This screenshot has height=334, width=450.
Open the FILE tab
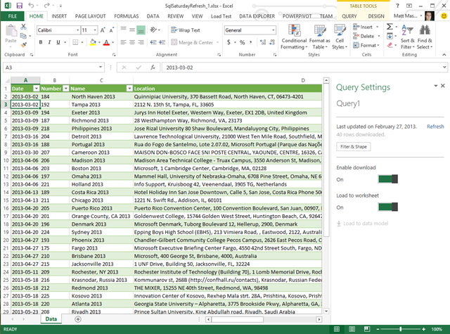13,16
